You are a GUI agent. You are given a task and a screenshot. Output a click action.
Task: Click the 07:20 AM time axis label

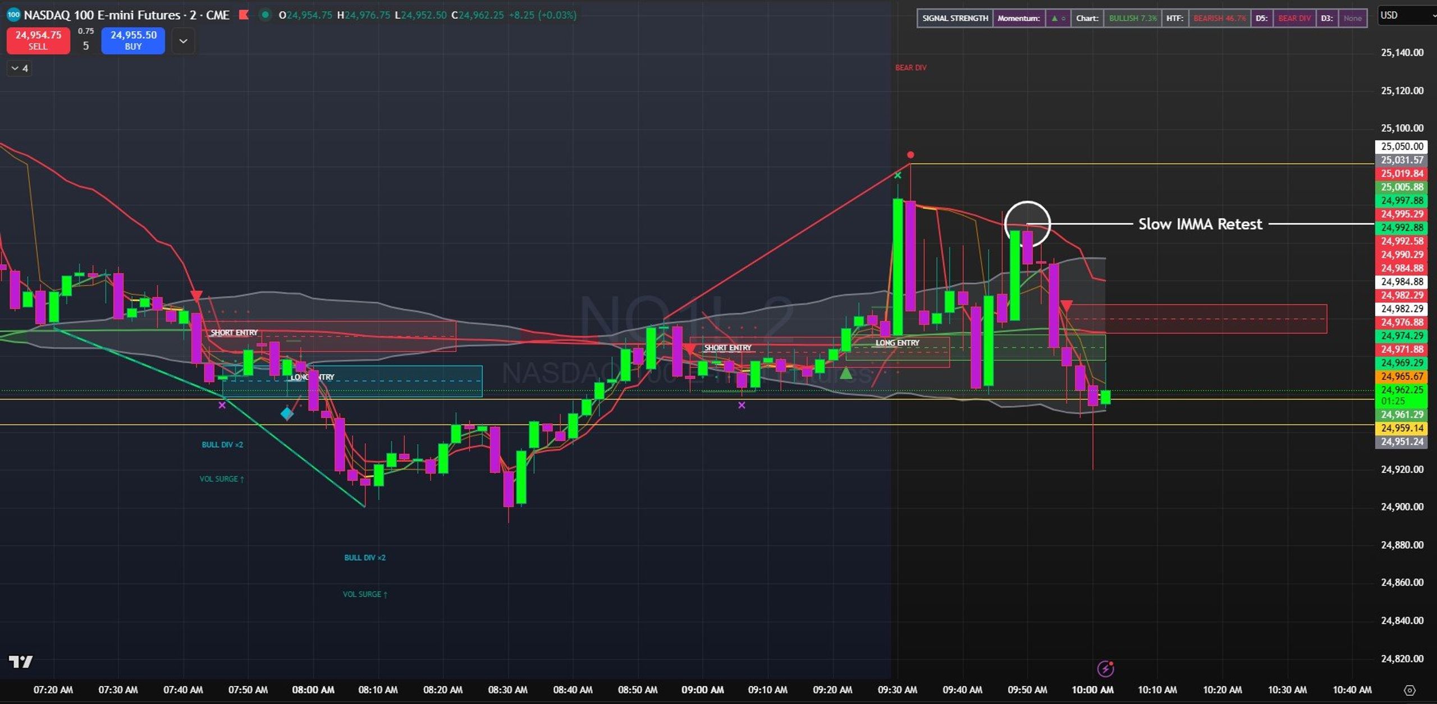tap(53, 690)
